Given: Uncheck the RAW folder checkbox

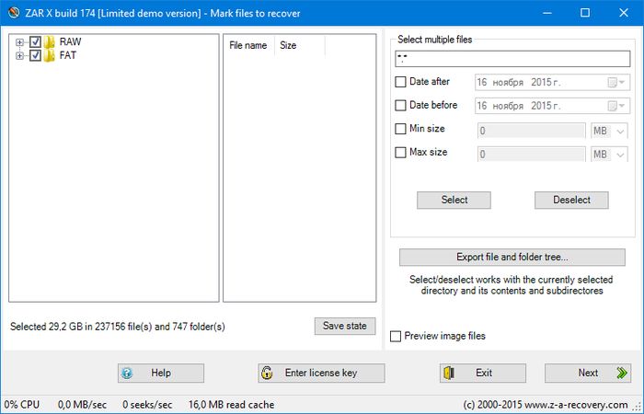Looking at the screenshot, I should [x=35, y=42].
